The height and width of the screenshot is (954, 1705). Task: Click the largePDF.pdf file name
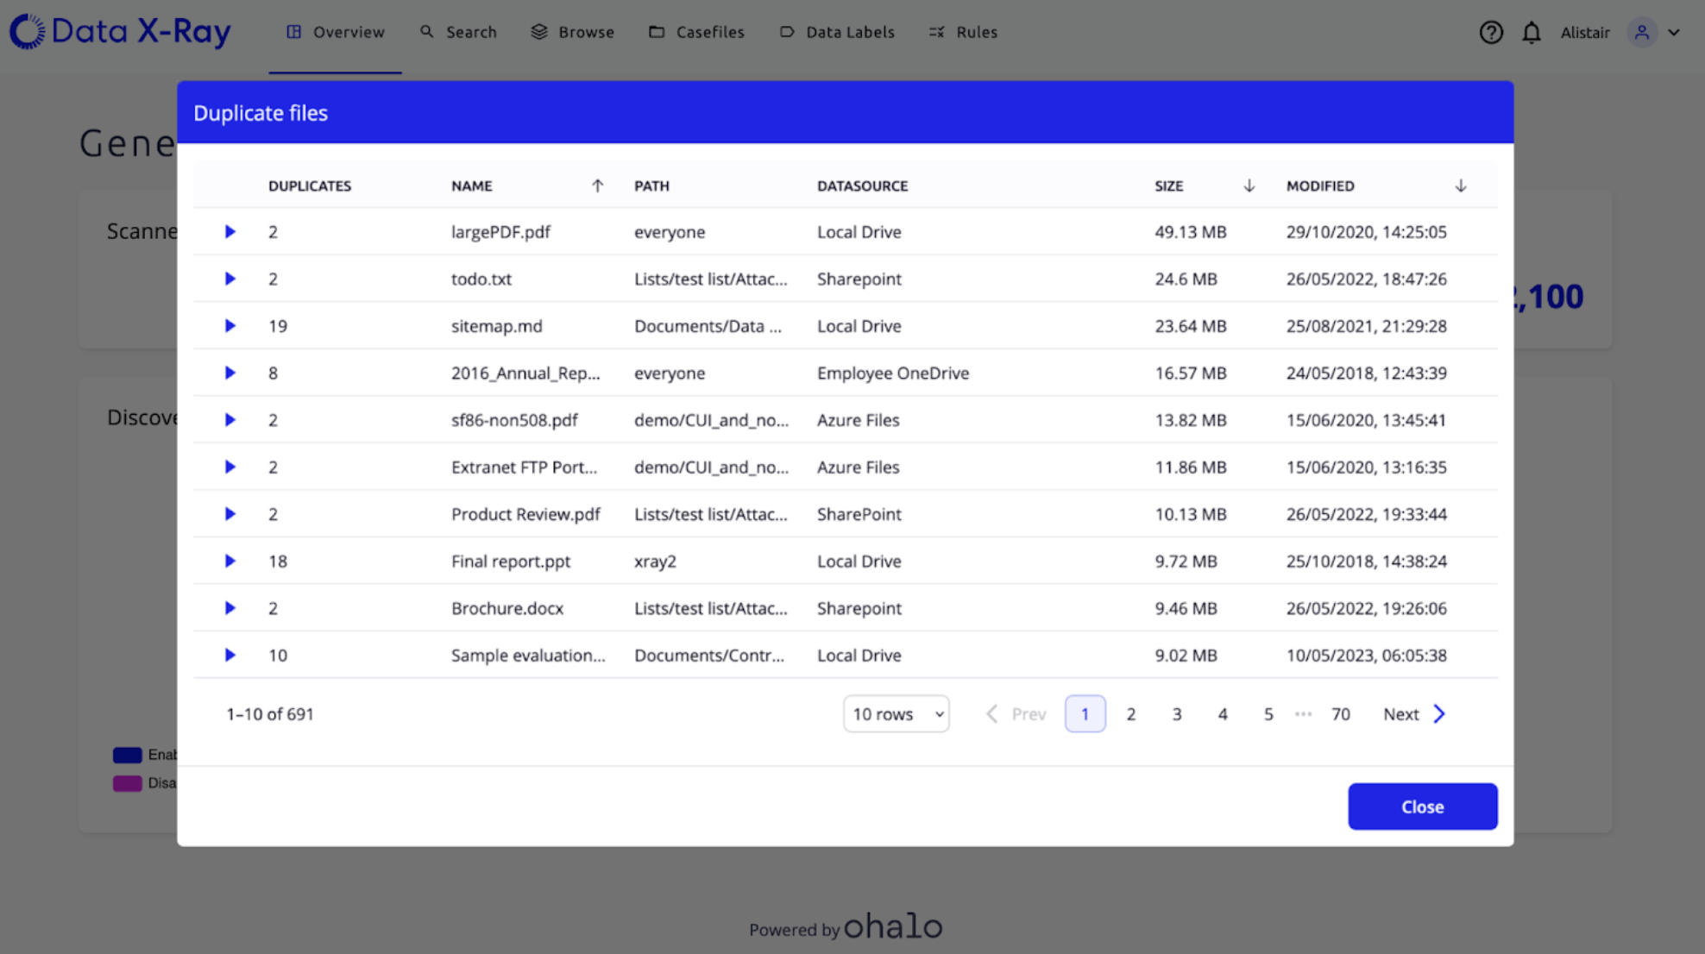(500, 232)
